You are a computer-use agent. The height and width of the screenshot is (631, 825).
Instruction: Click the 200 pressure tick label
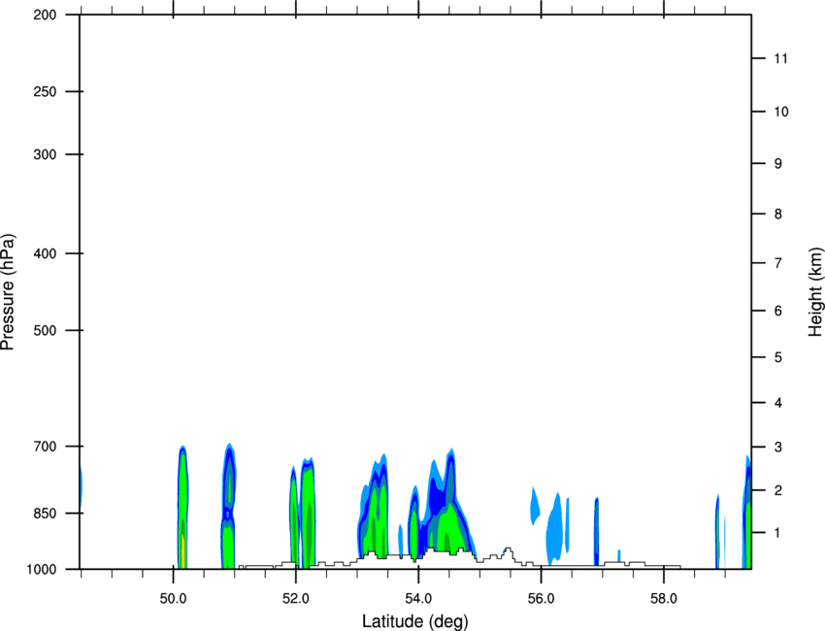[x=45, y=15]
